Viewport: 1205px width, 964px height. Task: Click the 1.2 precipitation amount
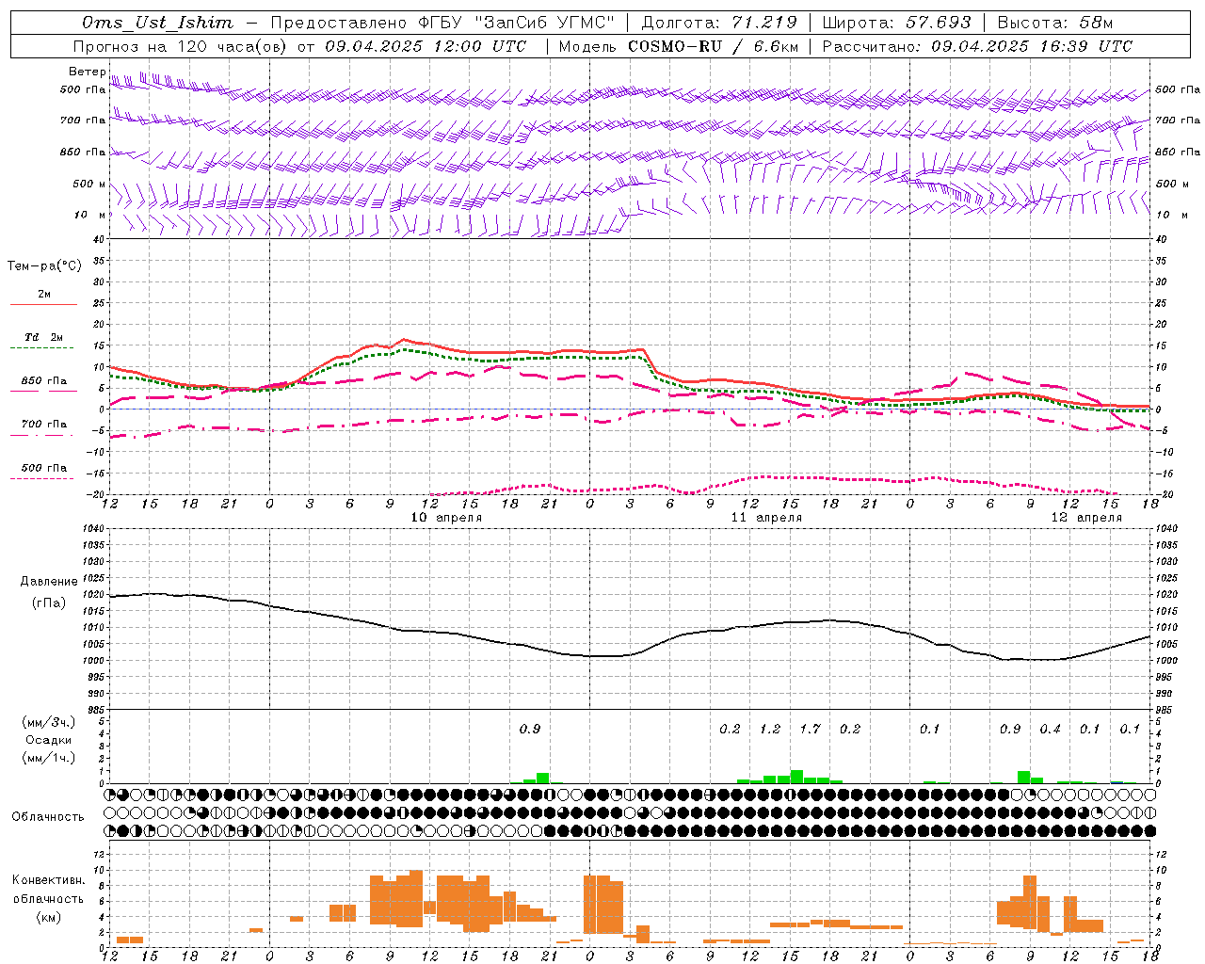coord(770,729)
